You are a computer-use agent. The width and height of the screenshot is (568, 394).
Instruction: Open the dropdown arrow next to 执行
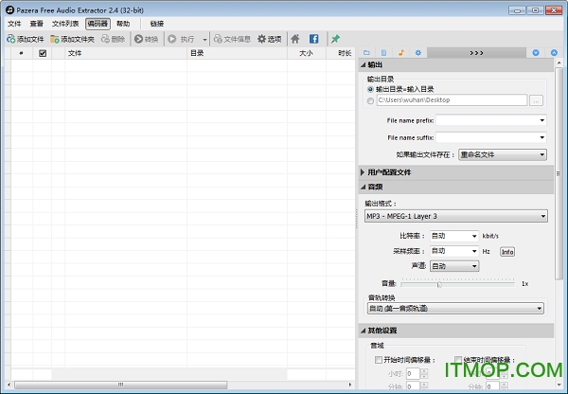(x=204, y=39)
